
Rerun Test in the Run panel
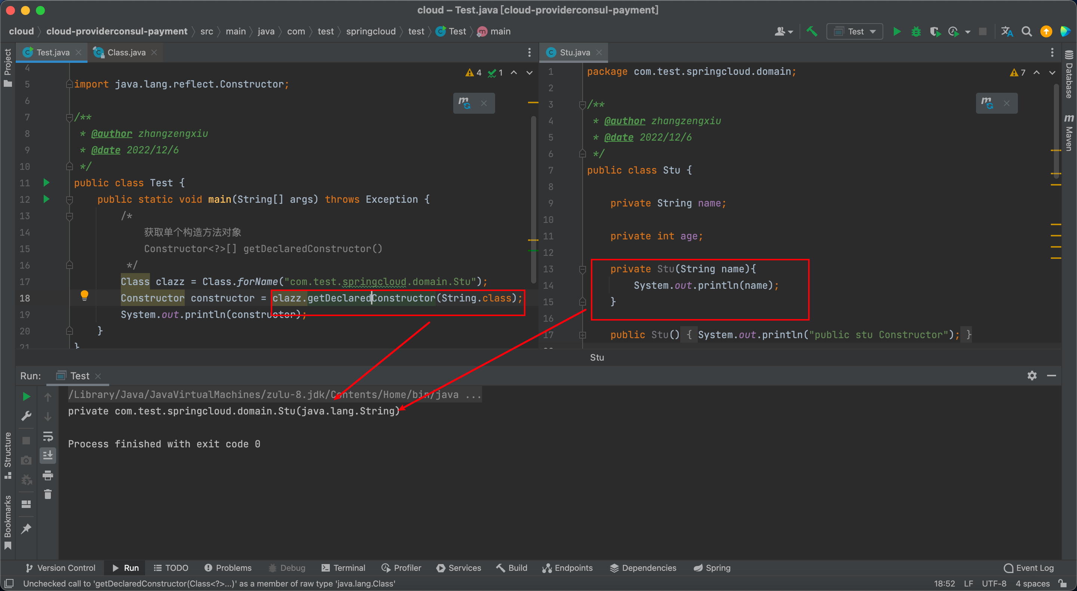click(x=26, y=396)
